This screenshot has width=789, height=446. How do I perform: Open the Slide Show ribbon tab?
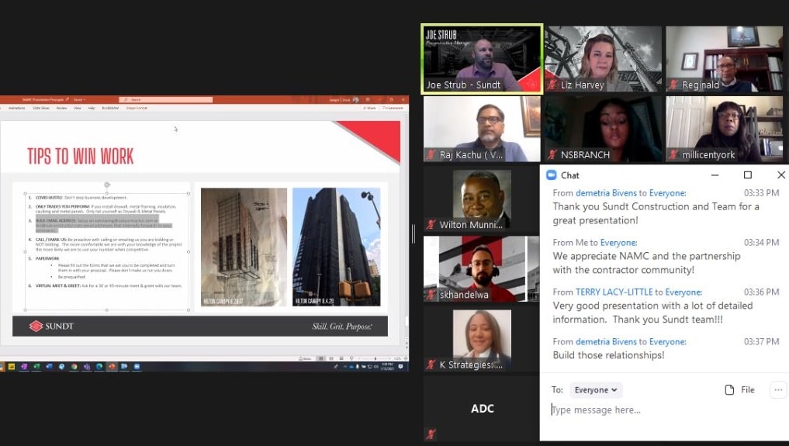click(41, 108)
